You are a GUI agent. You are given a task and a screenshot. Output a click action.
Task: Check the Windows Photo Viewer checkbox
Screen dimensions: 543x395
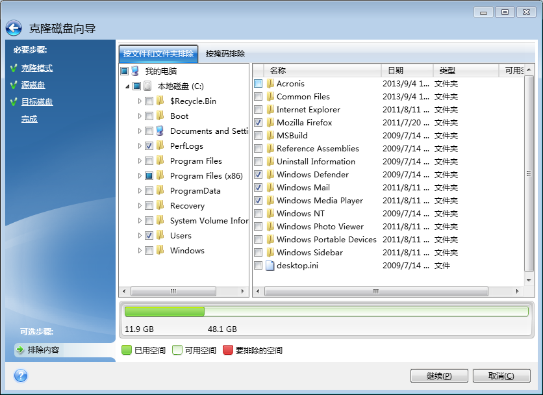point(258,226)
